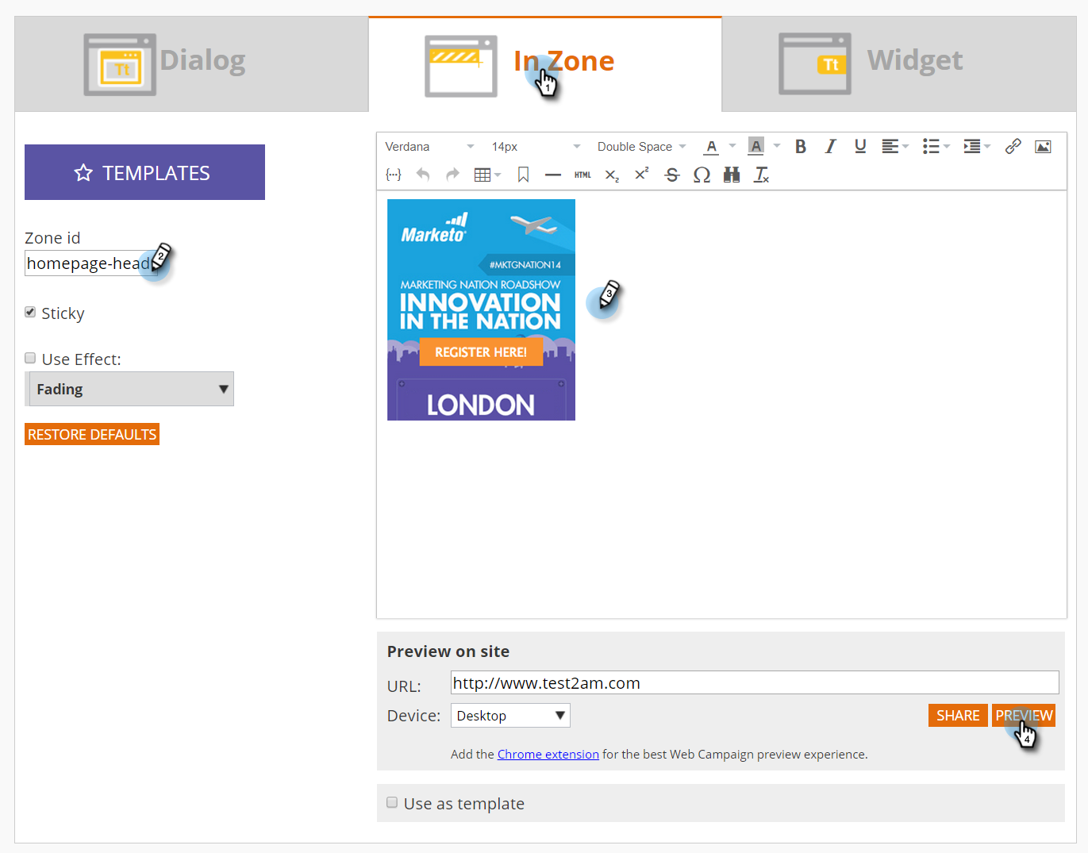Expand the background color picker arrow
This screenshot has width=1088, height=853.
coord(777,147)
